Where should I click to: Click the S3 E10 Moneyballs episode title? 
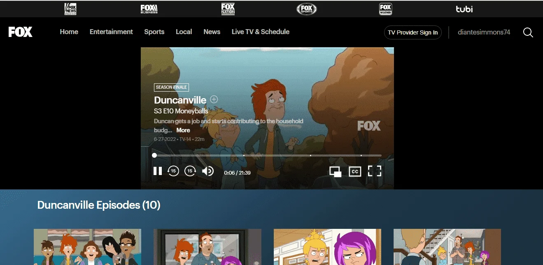coord(181,111)
